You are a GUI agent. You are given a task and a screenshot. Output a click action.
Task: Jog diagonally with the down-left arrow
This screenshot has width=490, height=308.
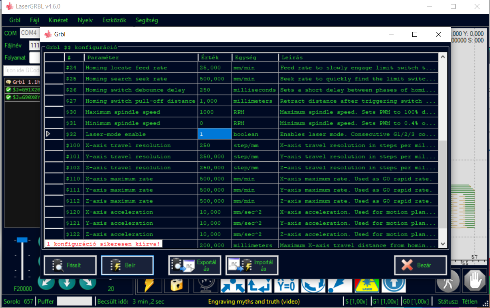click(46, 283)
